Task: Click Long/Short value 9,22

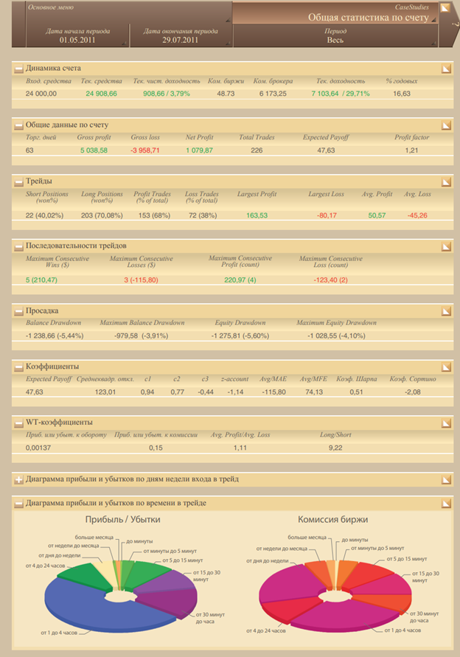Action: click(335, 448)
